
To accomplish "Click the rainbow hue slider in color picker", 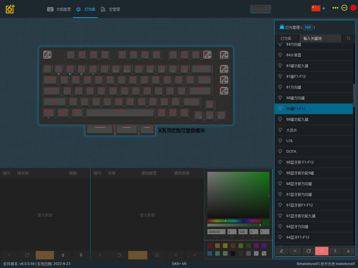I will 234,221.
